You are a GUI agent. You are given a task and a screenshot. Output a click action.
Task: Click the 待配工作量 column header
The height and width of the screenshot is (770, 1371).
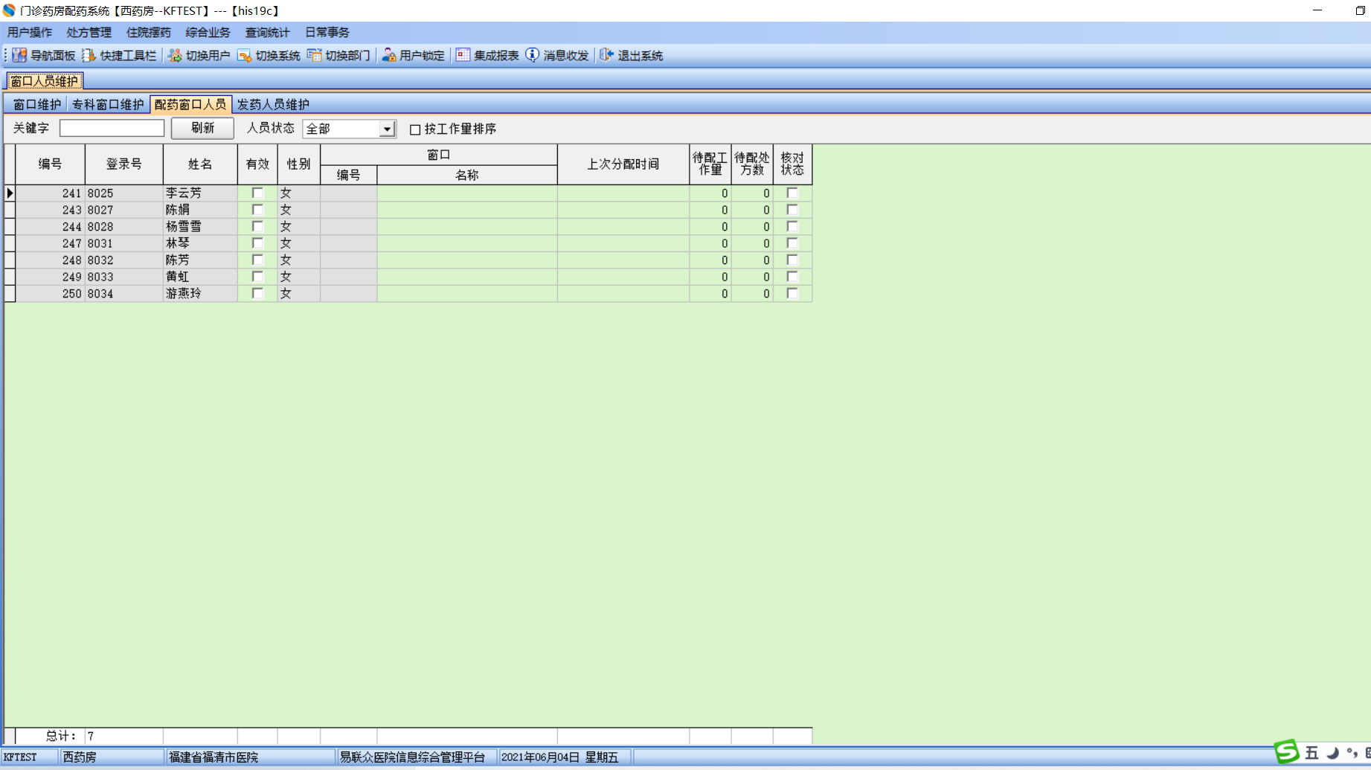click(710, 164)
